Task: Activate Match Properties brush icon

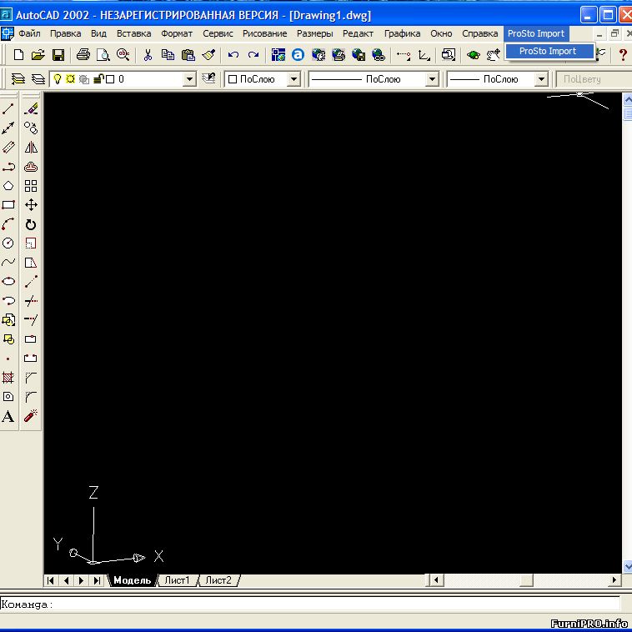Action: coord(208,54)
